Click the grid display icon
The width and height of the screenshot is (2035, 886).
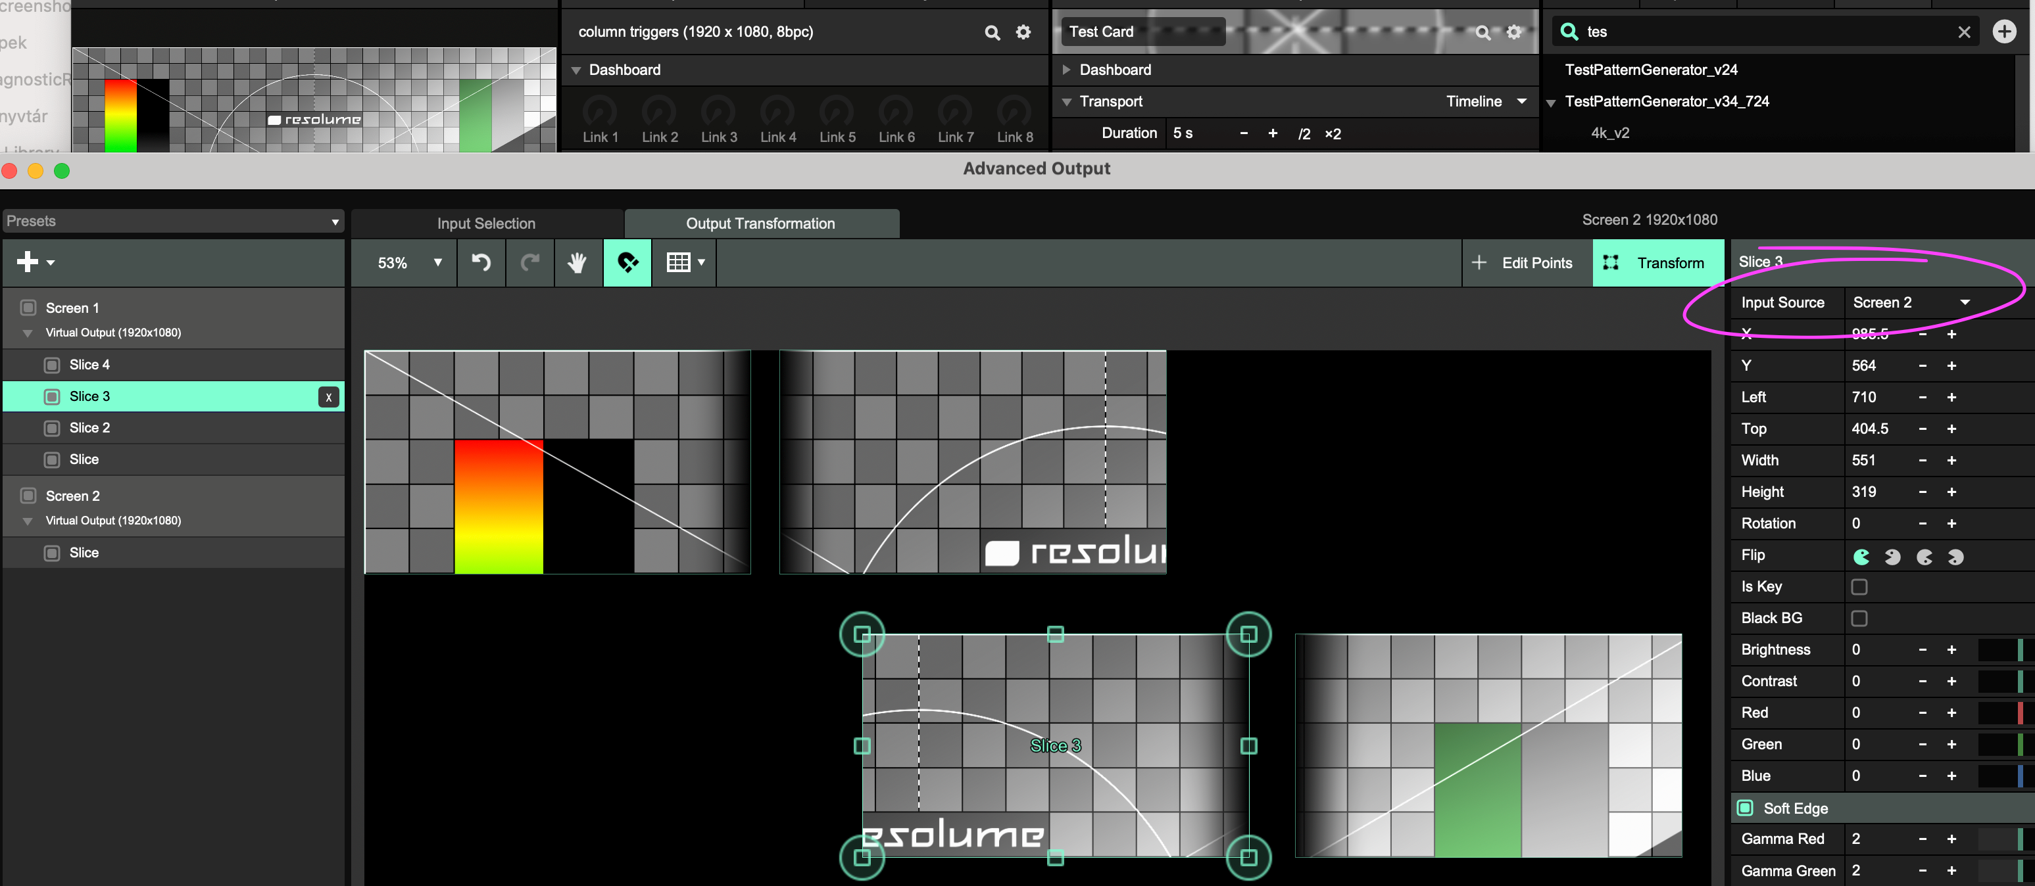(679, 262)
